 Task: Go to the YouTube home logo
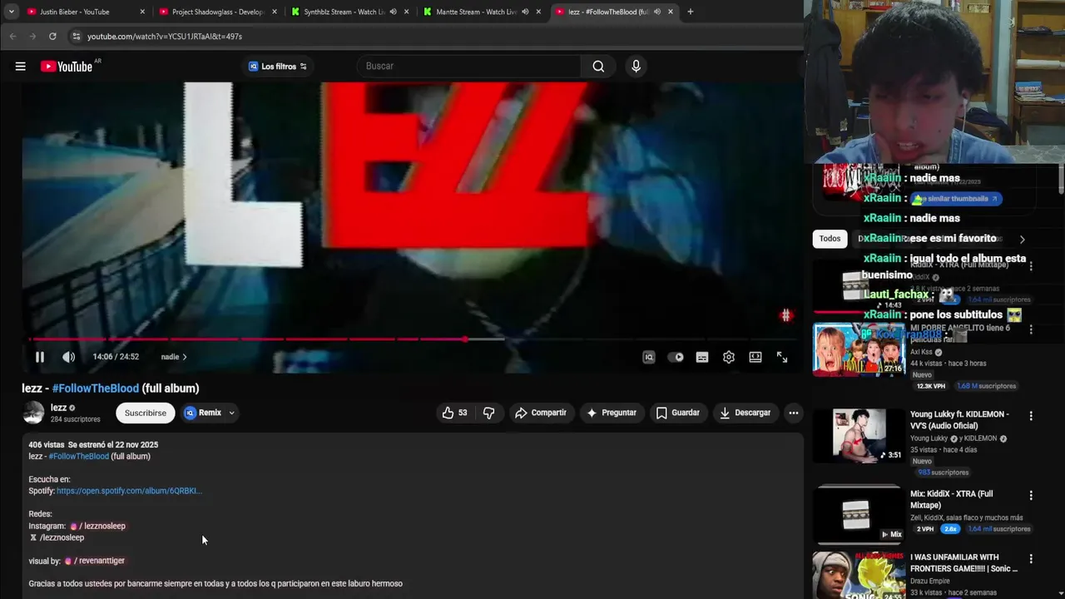(67, 67)
